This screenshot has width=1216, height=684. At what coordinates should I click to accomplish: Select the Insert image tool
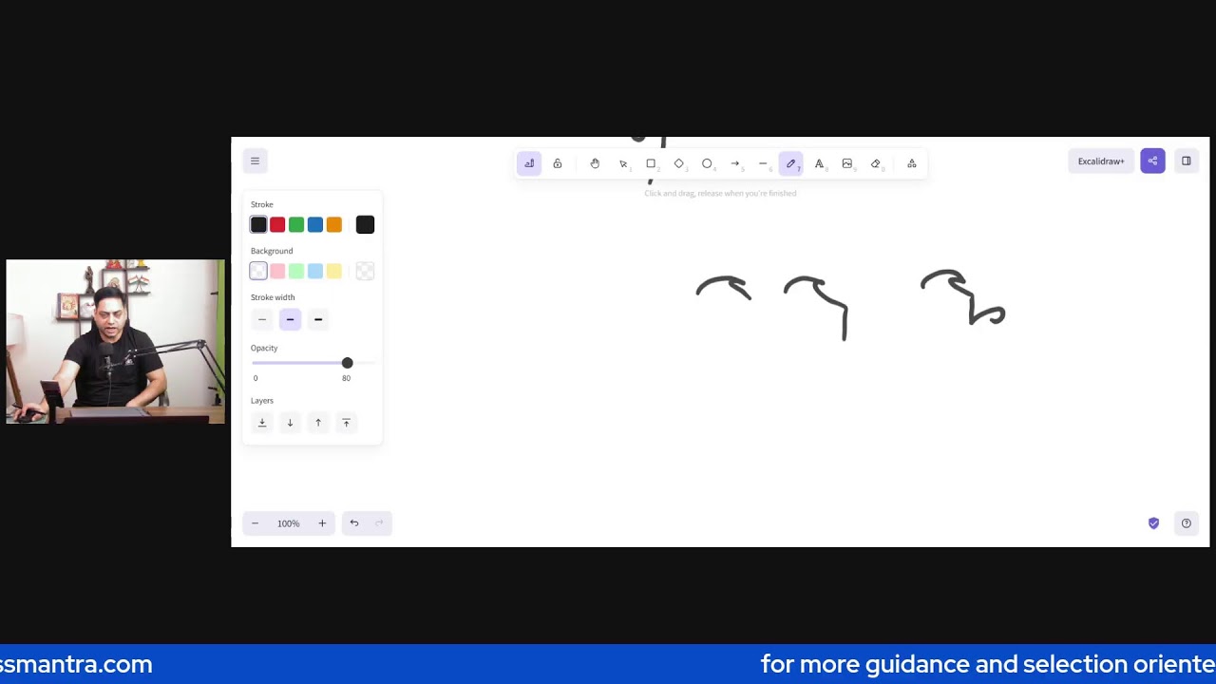click(847, 163)
